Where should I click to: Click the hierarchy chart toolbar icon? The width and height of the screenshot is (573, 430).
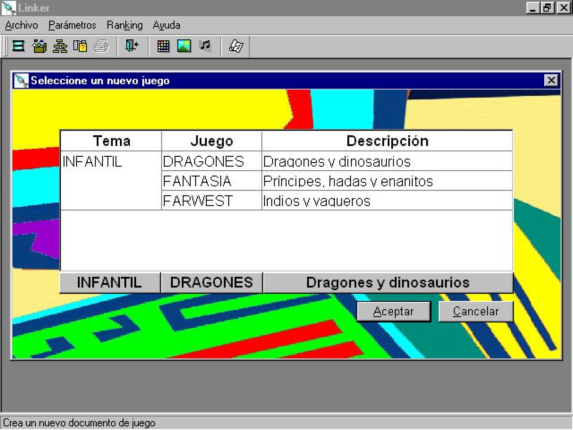pos(60,46)
